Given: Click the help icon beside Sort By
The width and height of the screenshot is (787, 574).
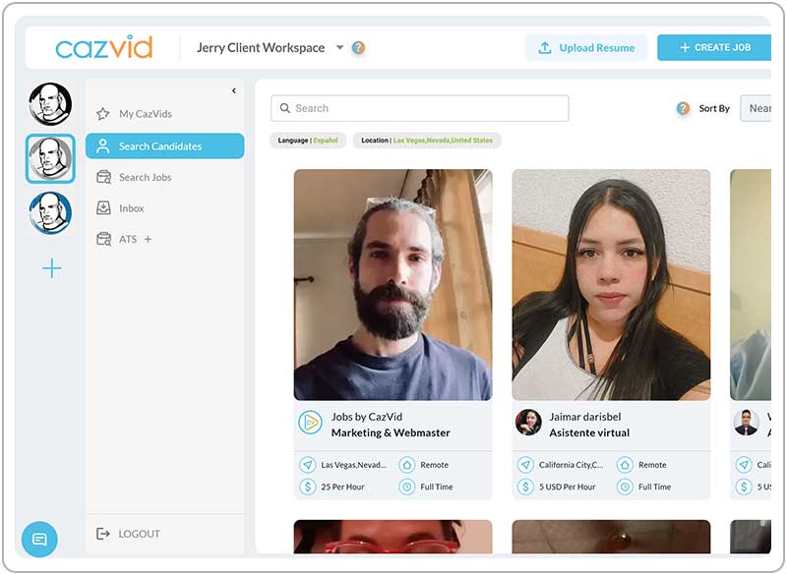Looking at the screenshot, I should click(x=683, y=108).
